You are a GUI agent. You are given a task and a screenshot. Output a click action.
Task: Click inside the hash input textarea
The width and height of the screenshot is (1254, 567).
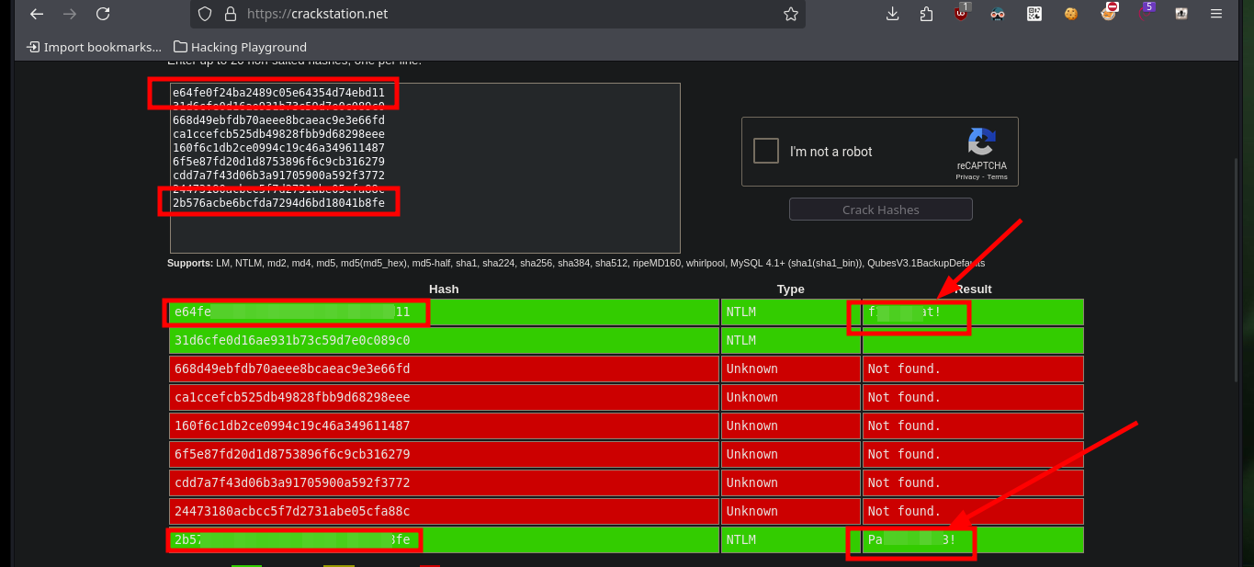[x=425, y=168]
